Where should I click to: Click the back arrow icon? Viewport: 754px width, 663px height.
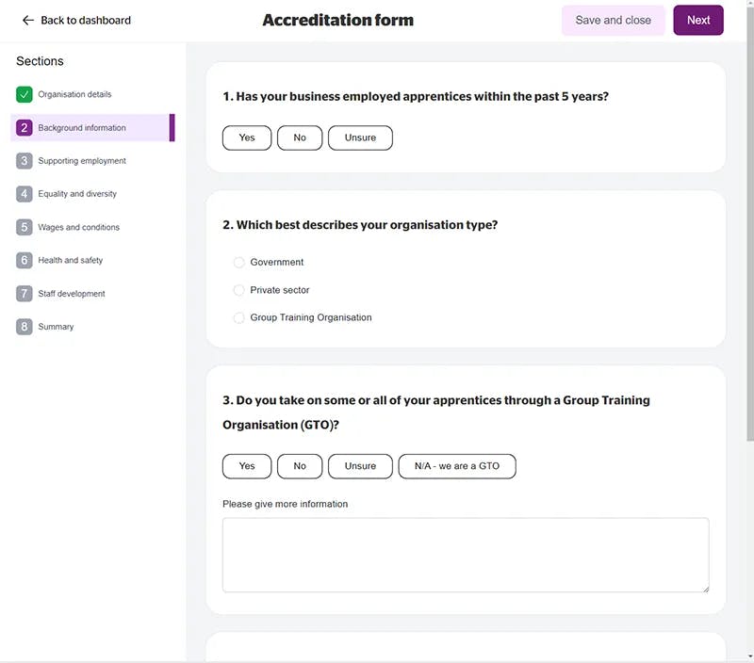[x=28, y=21]
